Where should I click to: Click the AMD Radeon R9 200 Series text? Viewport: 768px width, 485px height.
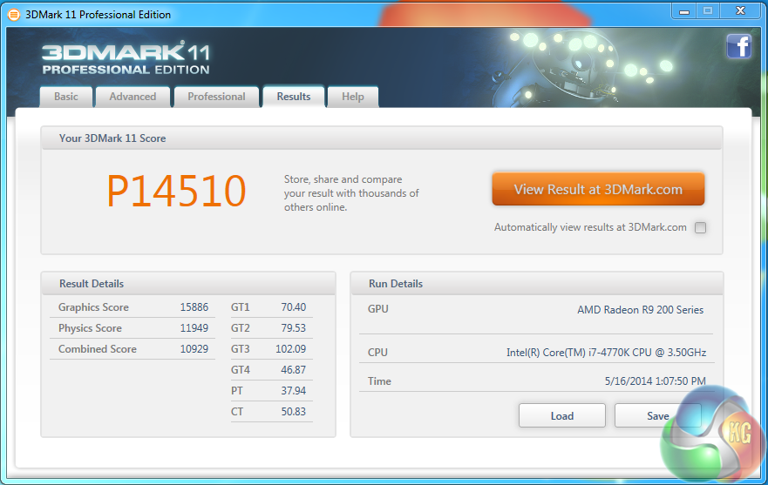[x=640, y=309]
